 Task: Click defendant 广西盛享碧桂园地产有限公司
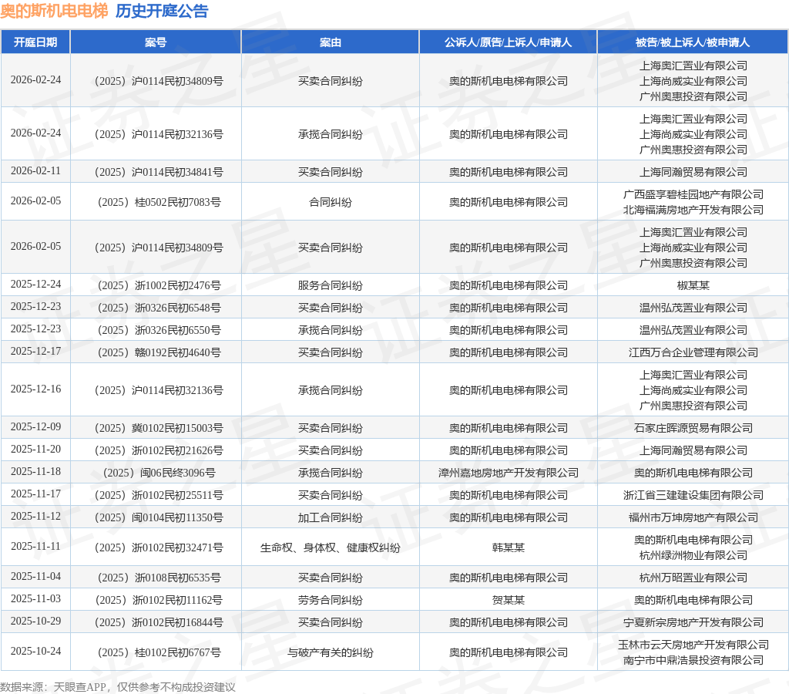[693, 194]
